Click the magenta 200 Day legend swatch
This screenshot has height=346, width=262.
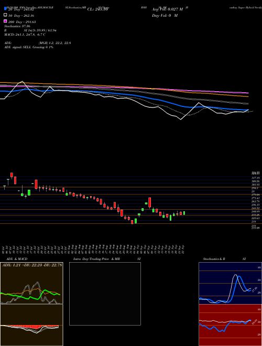(5, 21)
